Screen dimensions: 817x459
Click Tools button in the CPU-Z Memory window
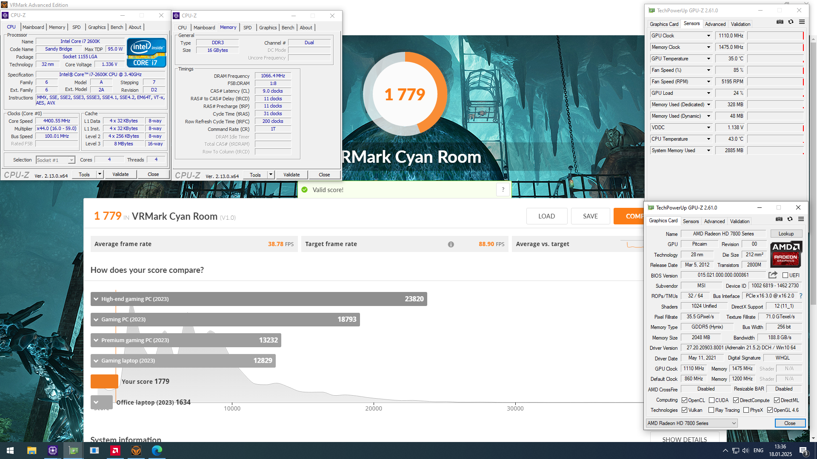coord(255,175)
